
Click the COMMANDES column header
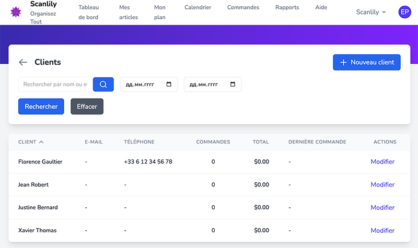pos(213,142)
